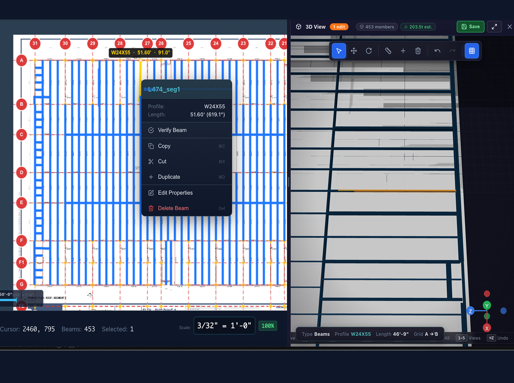Click the trash Delete tool in toolbar
The height and width of the screenshot is (383, 514).
click(x=418, y=51)
